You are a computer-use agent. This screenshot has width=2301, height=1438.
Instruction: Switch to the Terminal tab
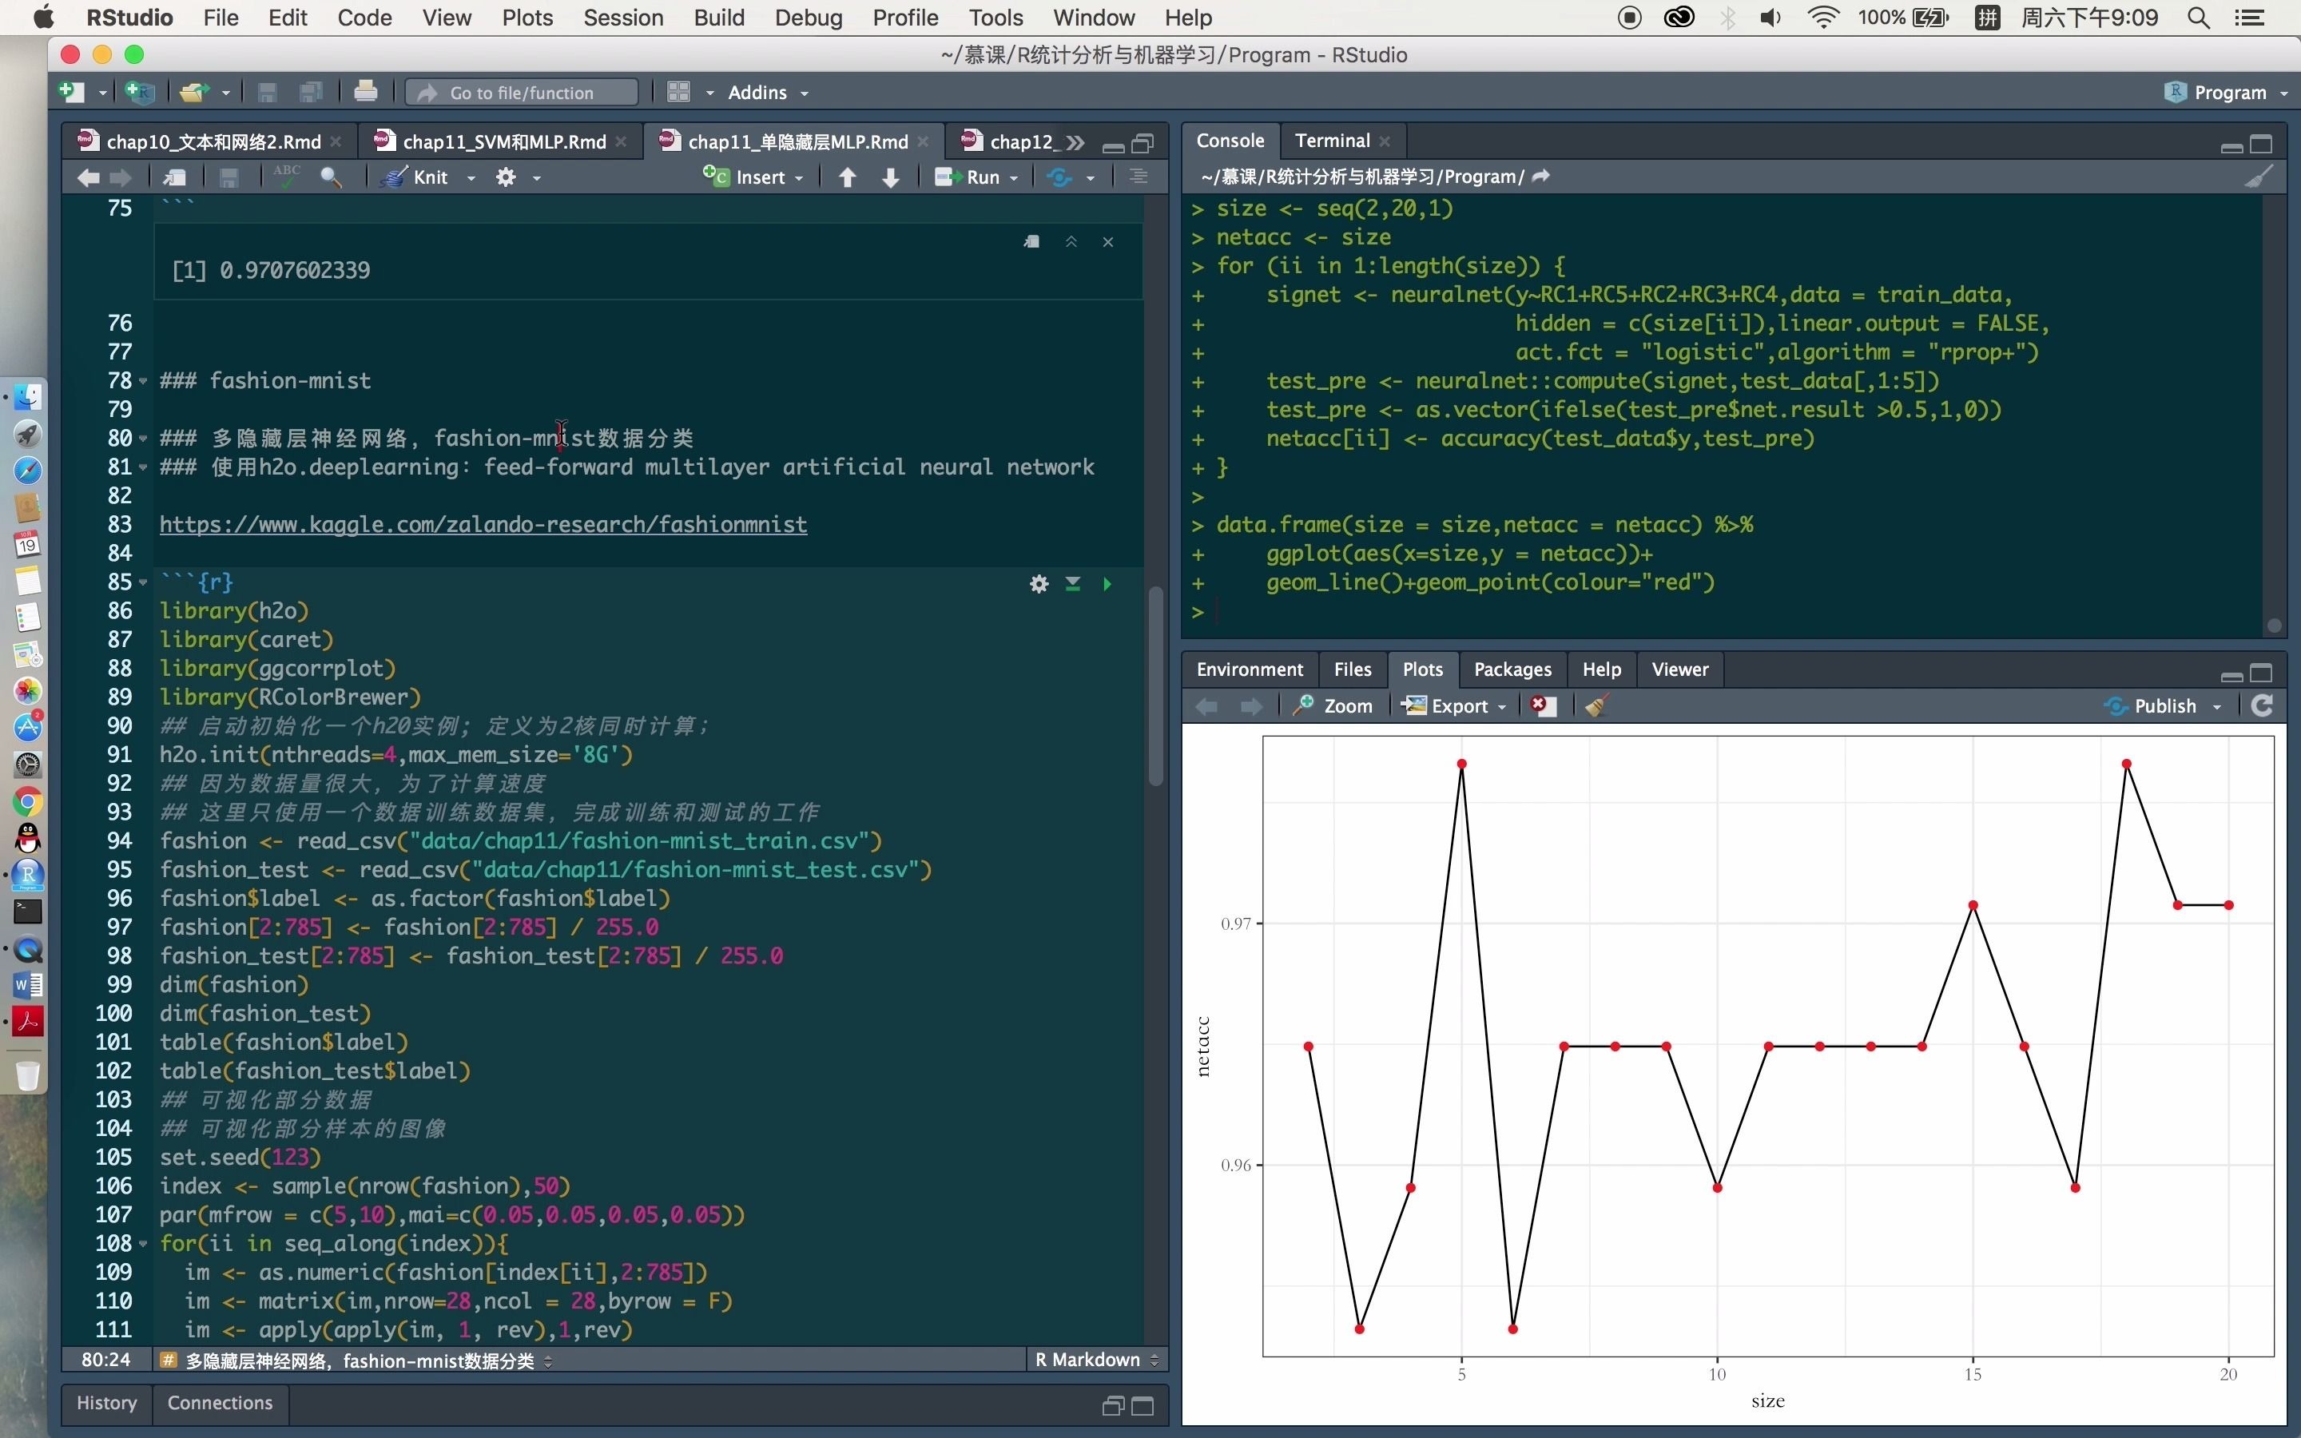click(x=1331, y=141)
